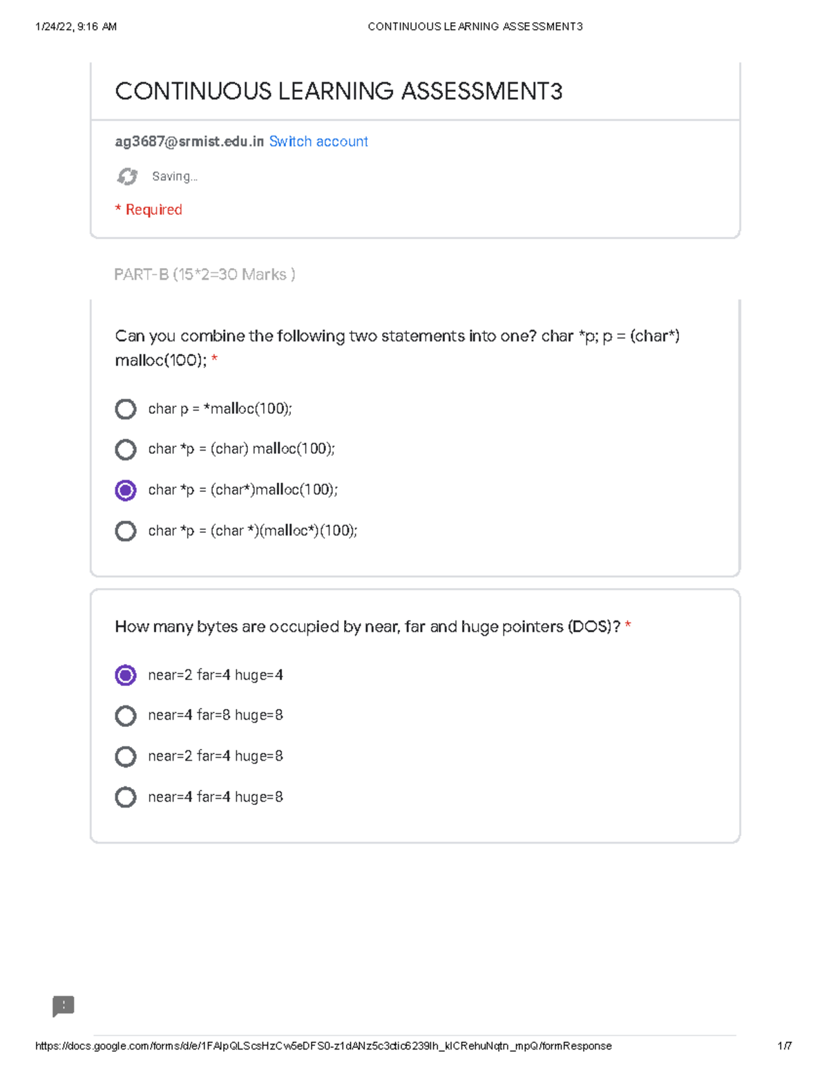Open the docs.google.com form URL in footer

click(323, 1046)
